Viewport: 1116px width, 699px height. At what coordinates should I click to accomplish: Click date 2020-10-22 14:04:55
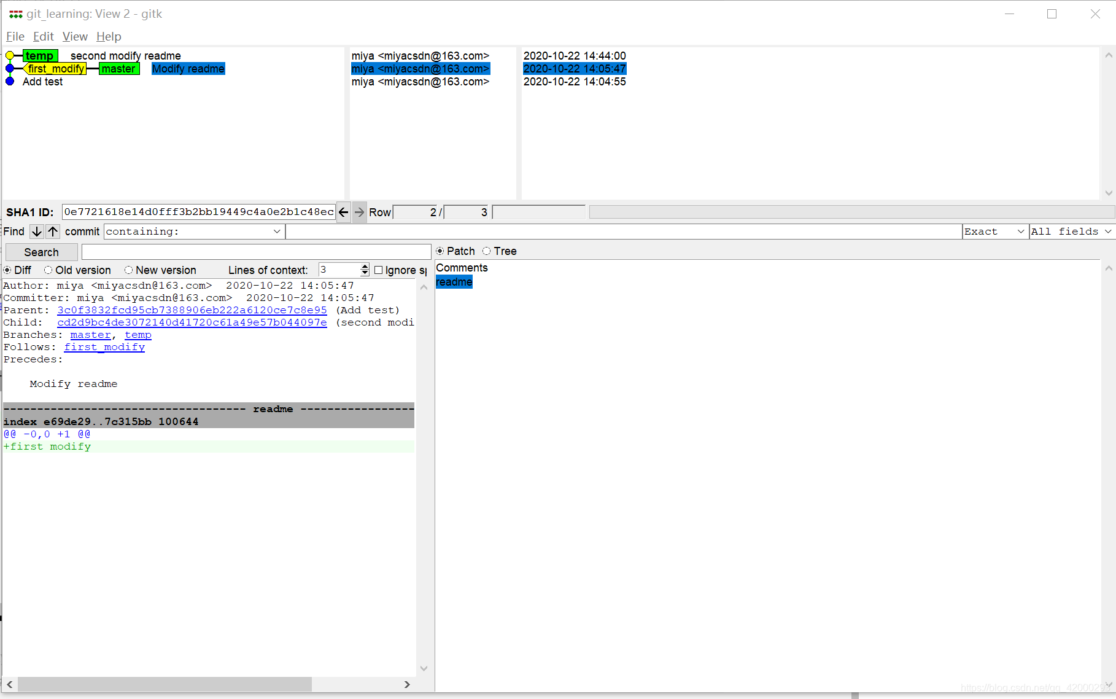click(575, 82)
